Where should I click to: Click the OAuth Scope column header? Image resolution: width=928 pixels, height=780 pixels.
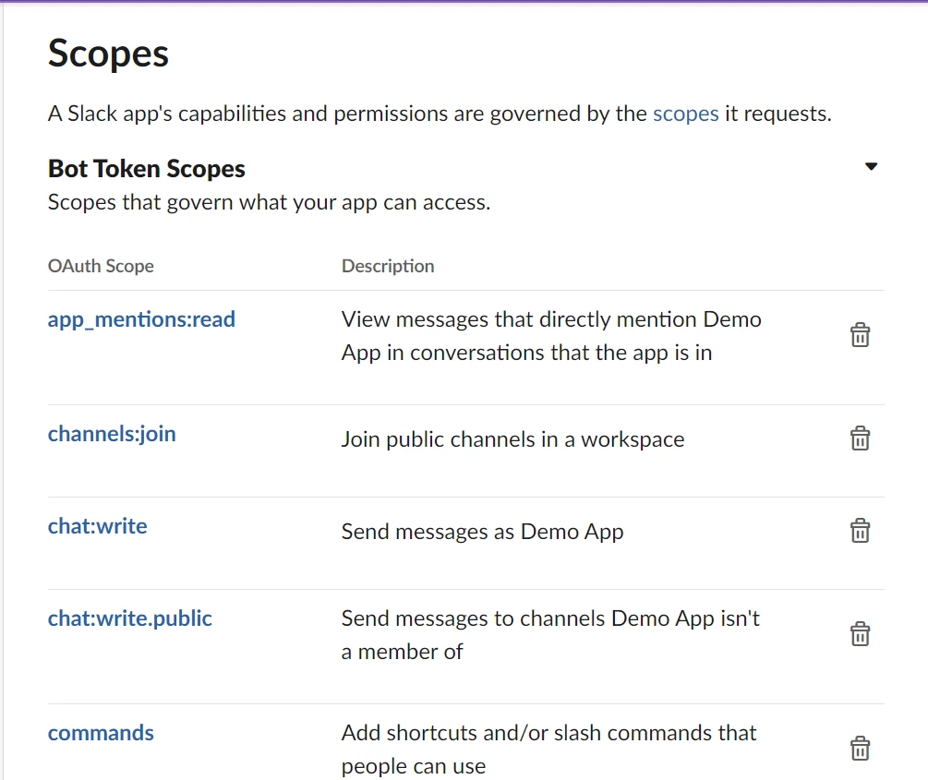click(101, 266)
